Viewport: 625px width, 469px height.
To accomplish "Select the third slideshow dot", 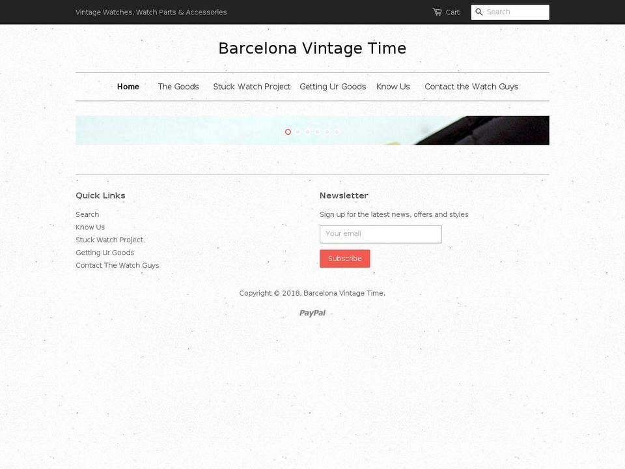I will tap(308, 132).
